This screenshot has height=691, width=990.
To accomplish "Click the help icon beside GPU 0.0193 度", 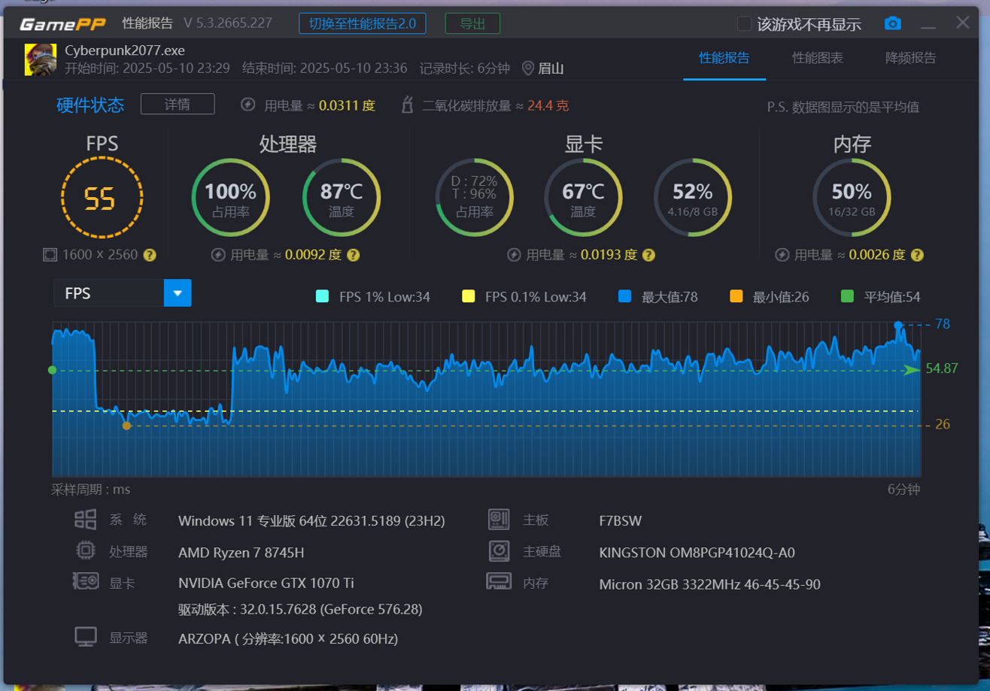I will point(649,255).
